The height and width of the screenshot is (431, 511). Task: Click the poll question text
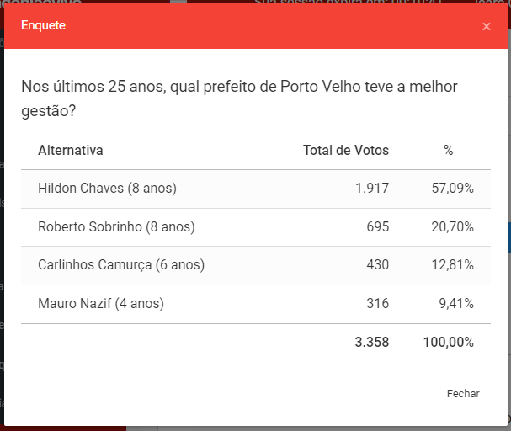tap(239, 98)
